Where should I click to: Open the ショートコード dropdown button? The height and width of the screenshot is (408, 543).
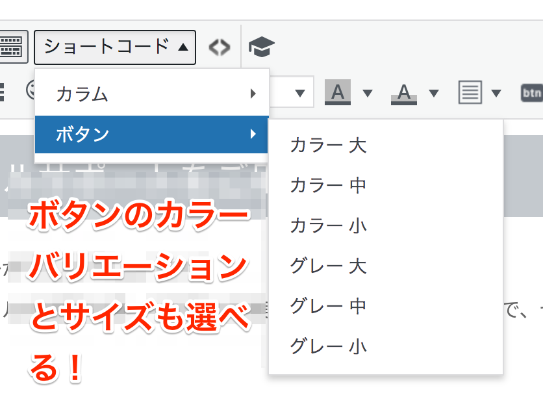point(115,47)
